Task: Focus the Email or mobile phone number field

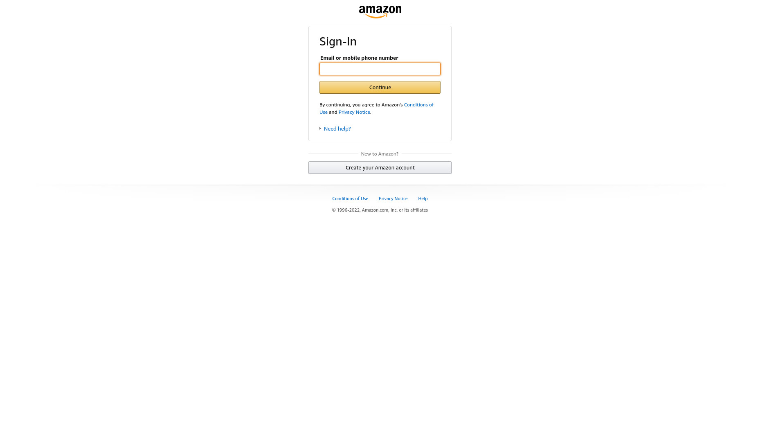Action: pyautogui.click(x=380, y=69)
